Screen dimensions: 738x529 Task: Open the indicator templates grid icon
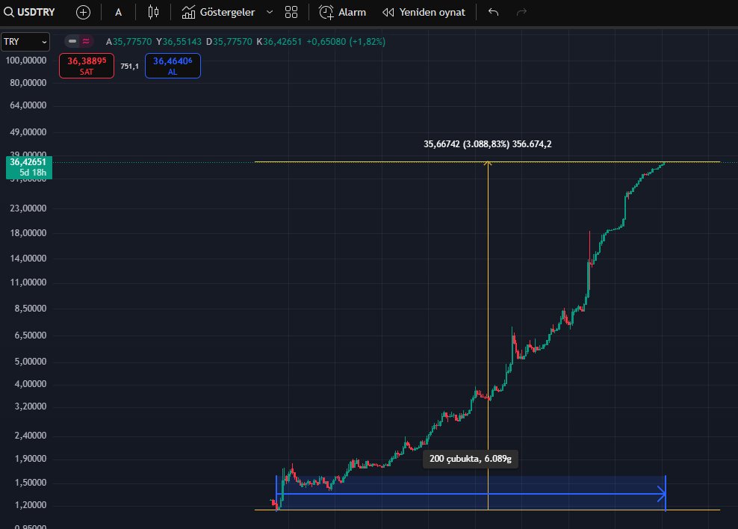point(291,12)
